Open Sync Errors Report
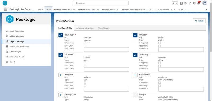This screenshot has width=212, height=101. [x=17, y=57]
